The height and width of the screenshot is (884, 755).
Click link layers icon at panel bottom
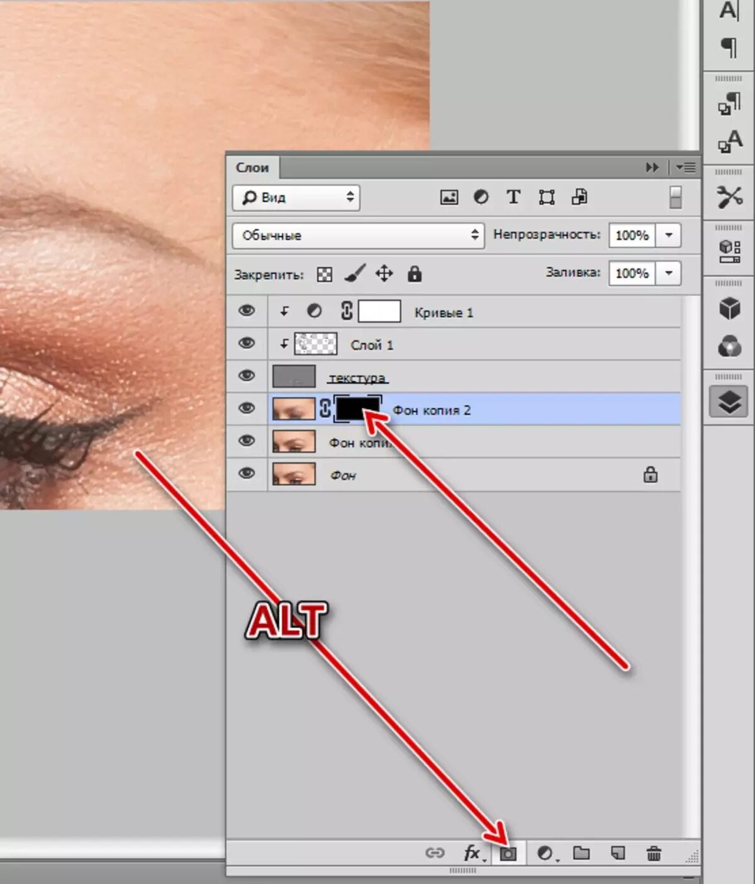(x=435, y=853)
